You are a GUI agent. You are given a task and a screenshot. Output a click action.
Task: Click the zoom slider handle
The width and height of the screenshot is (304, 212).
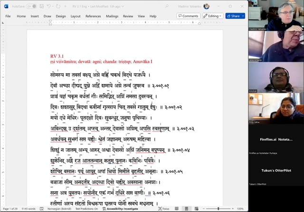coord(218,209)
